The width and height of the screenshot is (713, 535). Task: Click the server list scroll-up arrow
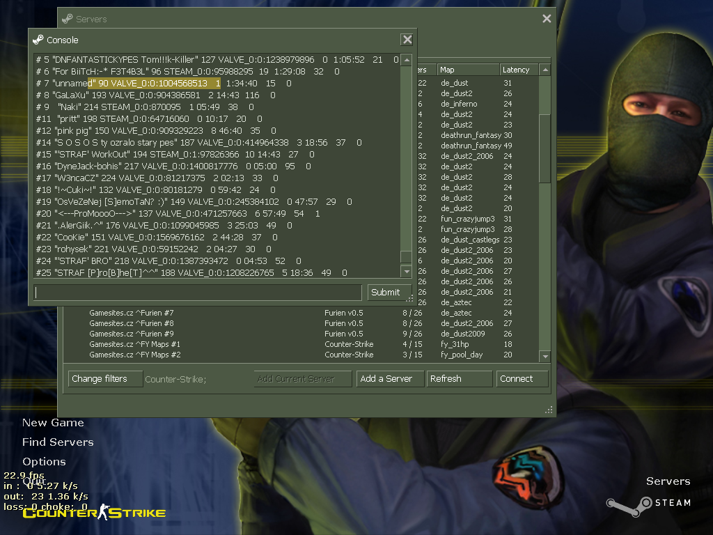tap(545, 70)
